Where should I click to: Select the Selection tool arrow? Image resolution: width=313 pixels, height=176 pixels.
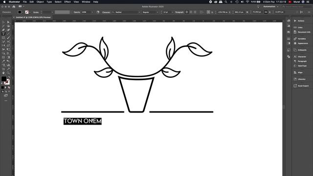coord(3,22)
